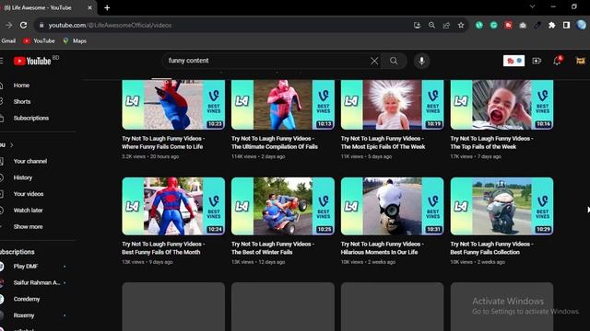The width and height of the screenshot is (590, 331).
Task: Start voice search with microphone
Action: click(x=421, y=61)
